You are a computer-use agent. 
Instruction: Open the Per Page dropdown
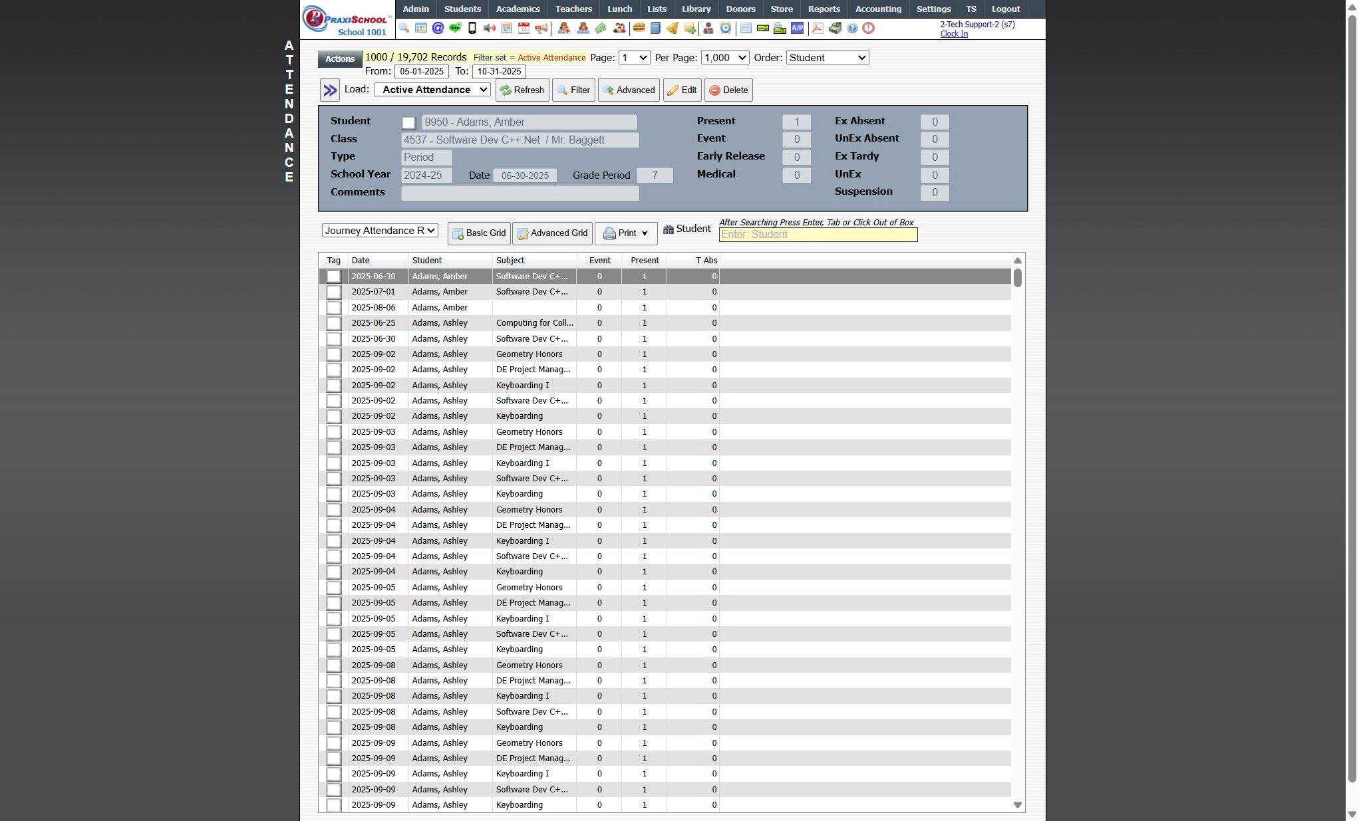point(724,58)
